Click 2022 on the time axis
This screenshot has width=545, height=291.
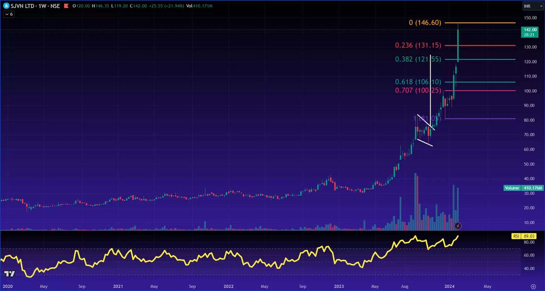pyautogui.click(x=228, y=286)
